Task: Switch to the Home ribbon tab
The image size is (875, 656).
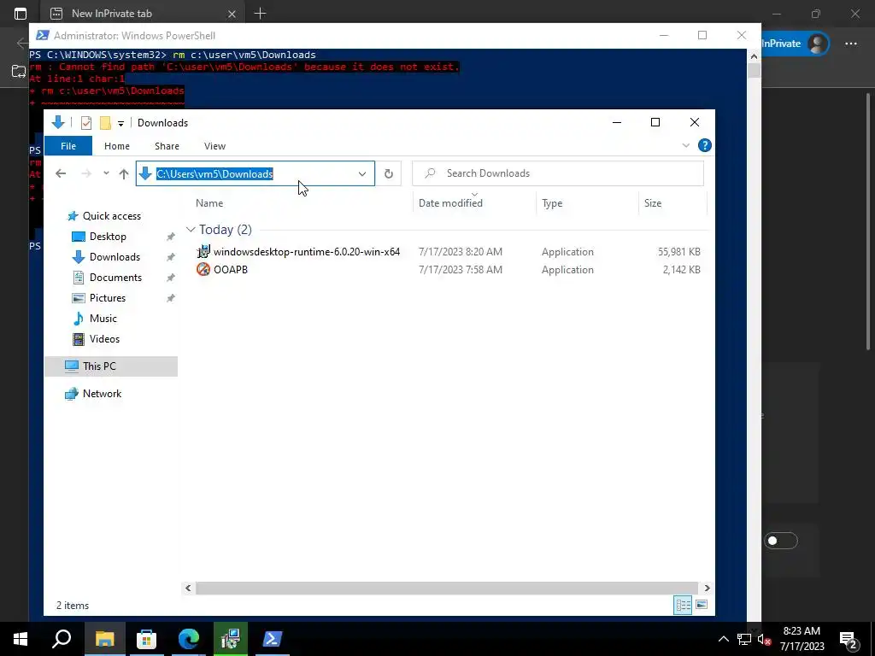Action: point(116,146)
